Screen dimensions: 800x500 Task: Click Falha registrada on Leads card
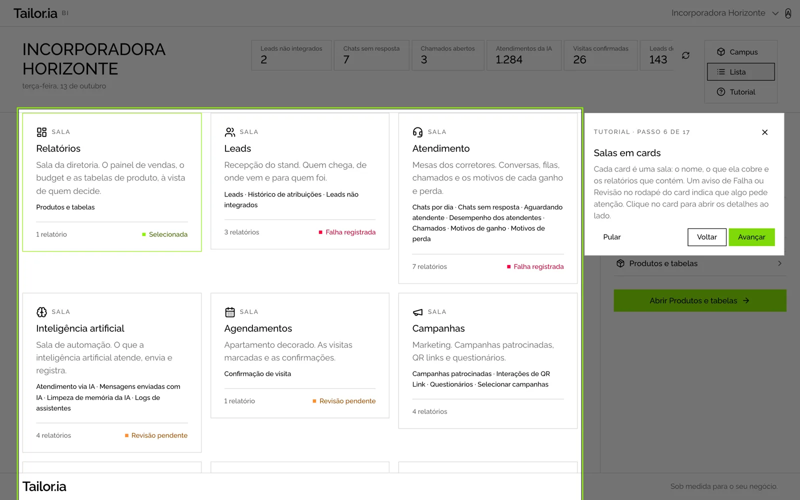click(x=347, y=232)
